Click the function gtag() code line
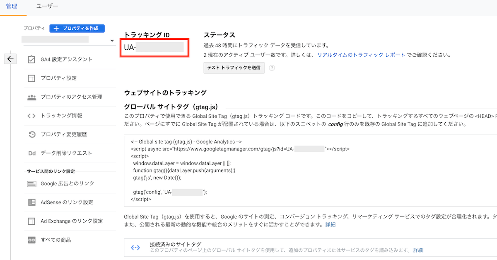 coord(184,170)
